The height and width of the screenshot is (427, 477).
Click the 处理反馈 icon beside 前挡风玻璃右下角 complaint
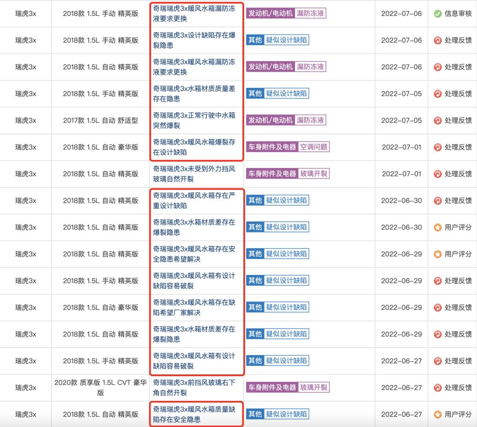coord(439,388)
